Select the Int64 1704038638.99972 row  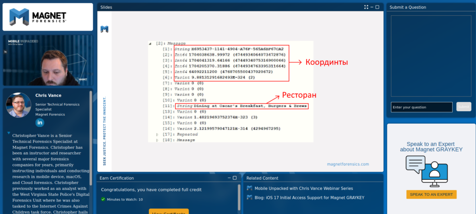click(x=224, y=55)
